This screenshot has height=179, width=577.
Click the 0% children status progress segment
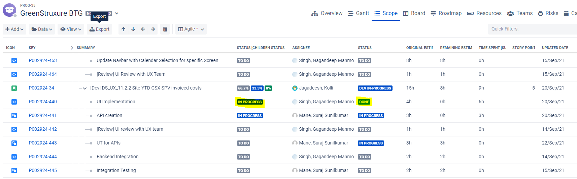tap(268, 88)
